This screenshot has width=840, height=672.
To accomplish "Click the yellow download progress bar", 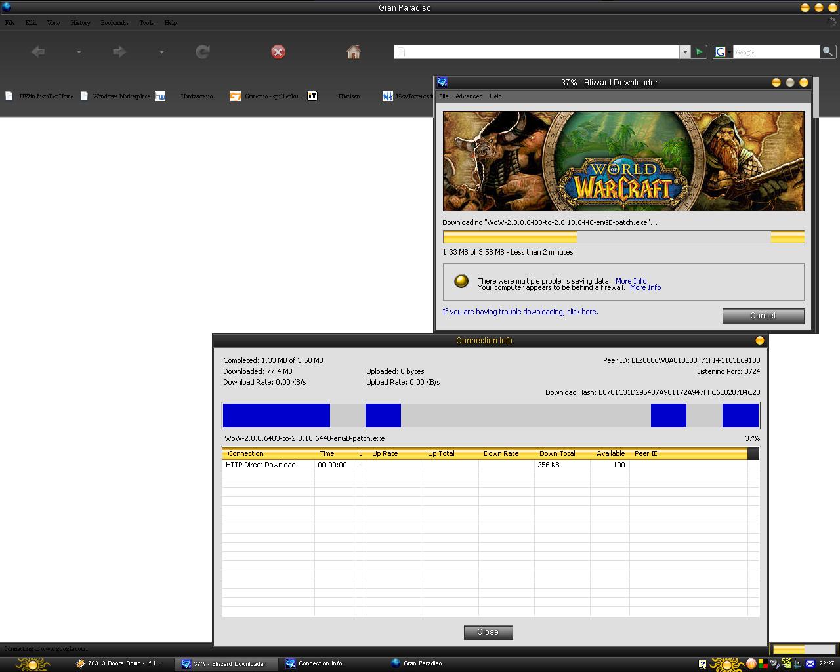I will pyautogui.click(x=623, y=237).
